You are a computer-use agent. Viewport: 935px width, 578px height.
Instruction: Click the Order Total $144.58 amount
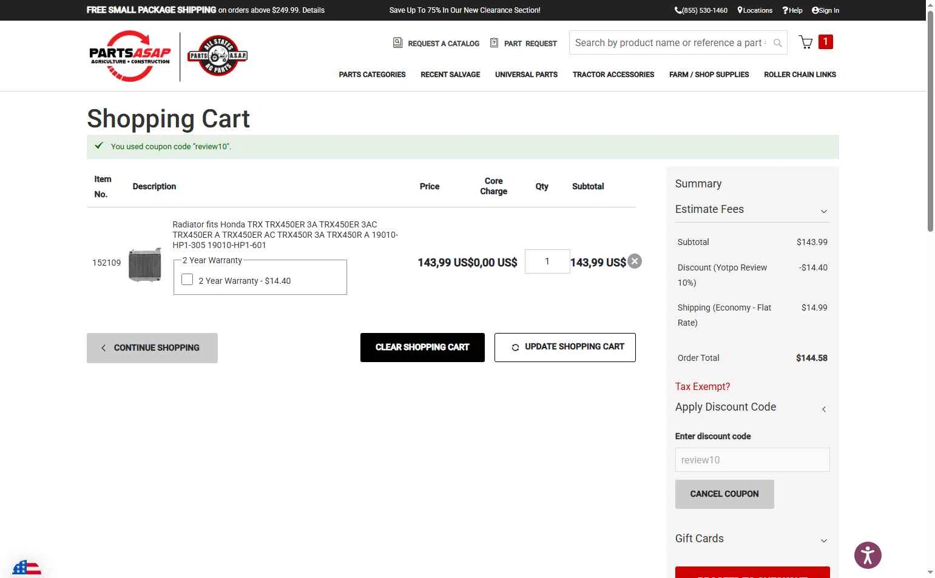[812, 358]
